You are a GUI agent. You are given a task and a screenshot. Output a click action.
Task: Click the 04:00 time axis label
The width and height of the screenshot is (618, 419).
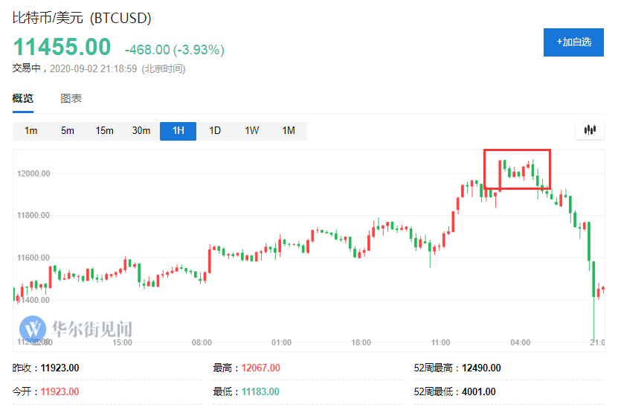[521, 342]
